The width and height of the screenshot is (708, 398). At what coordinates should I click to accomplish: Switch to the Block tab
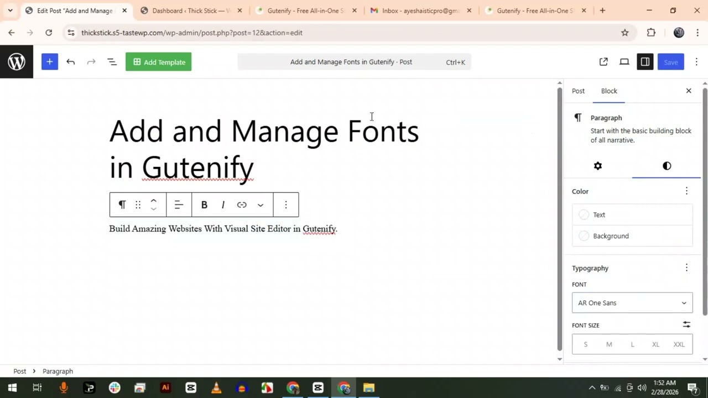[609, 91]
